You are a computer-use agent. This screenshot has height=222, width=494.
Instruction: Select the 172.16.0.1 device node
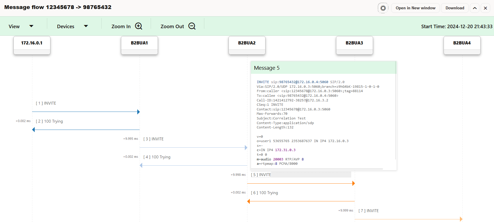pos(32,45)
